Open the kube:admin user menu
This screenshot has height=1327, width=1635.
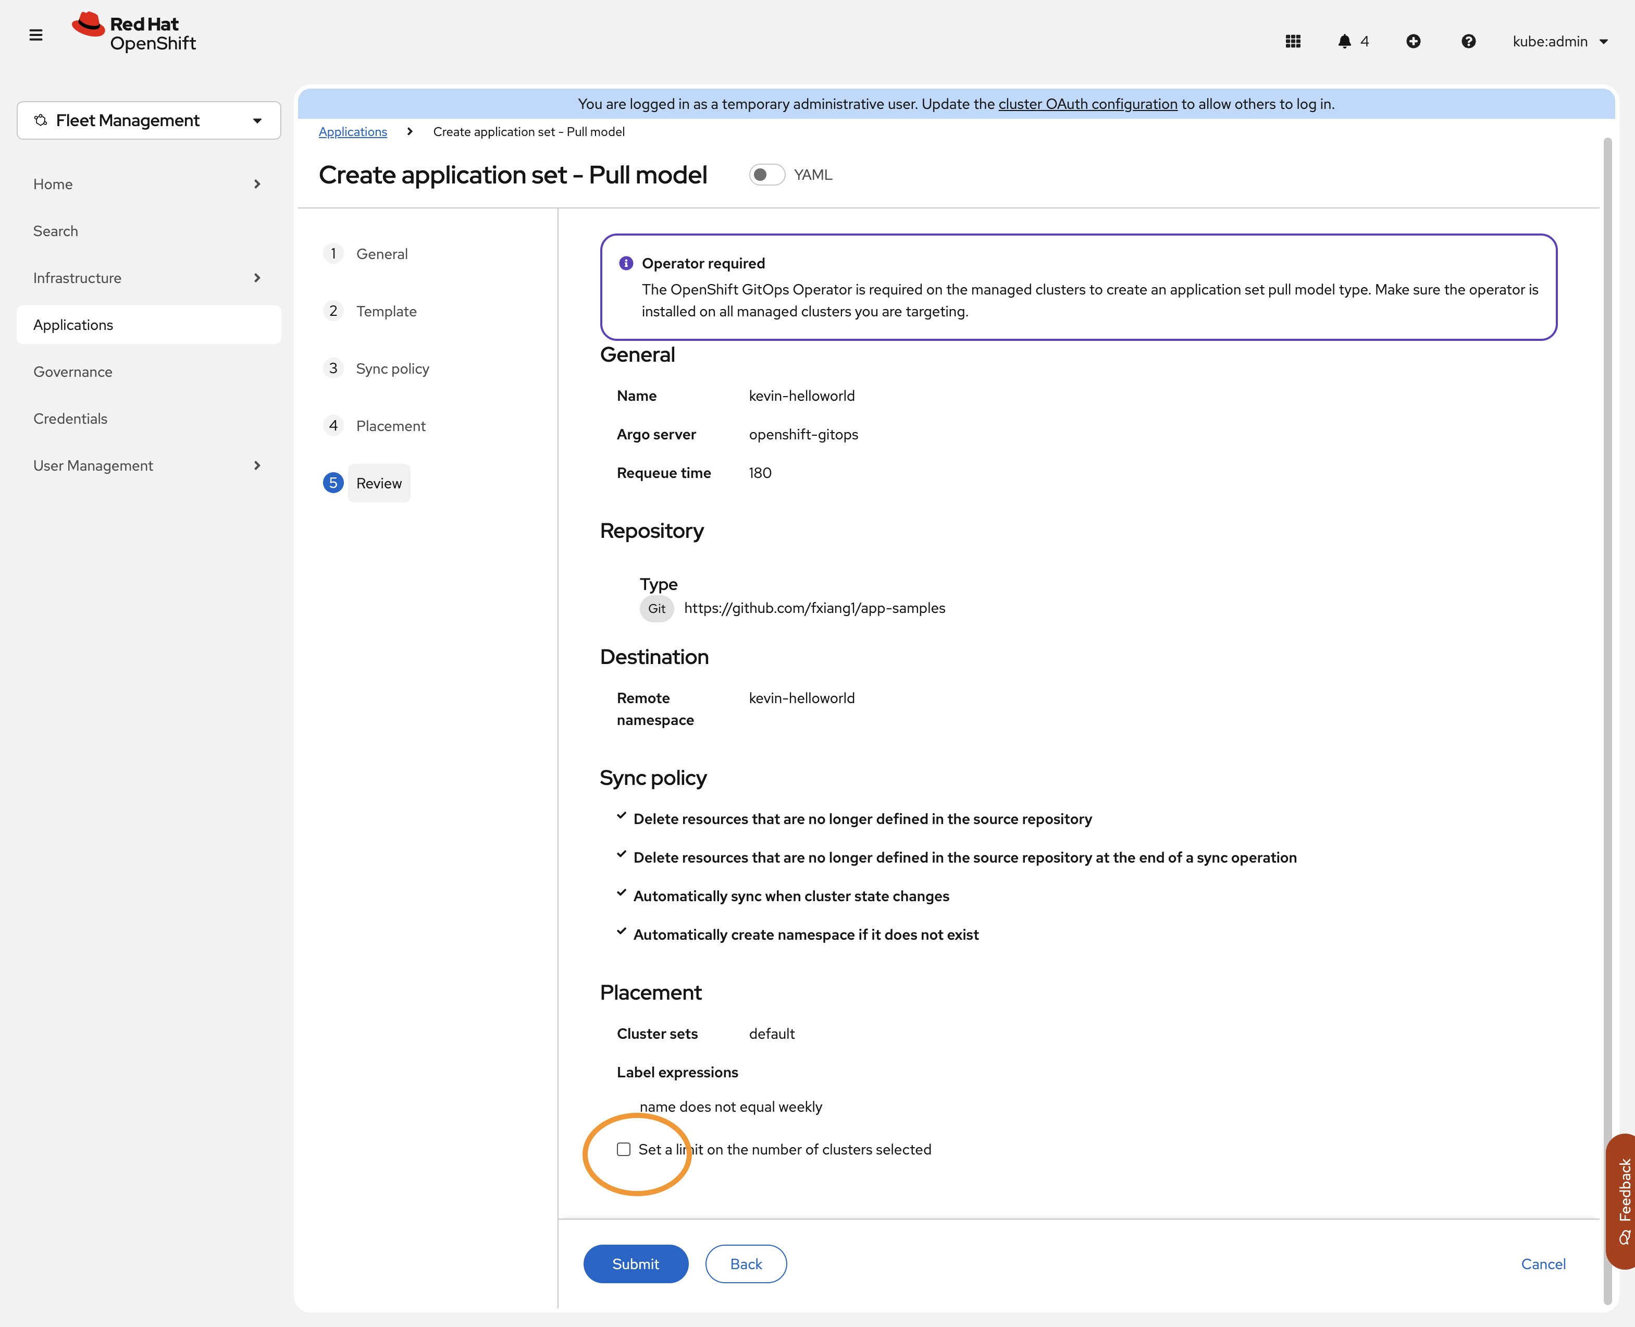1559,41
